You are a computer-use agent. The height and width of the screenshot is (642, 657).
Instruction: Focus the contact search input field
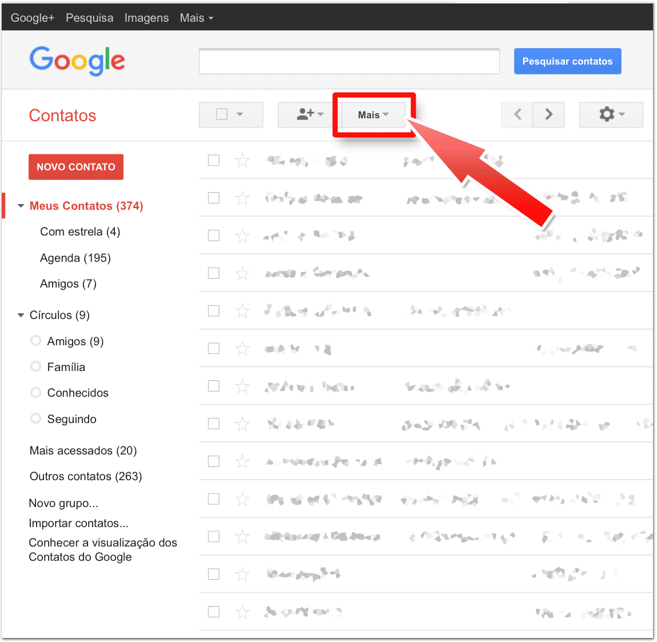(349, 62)
